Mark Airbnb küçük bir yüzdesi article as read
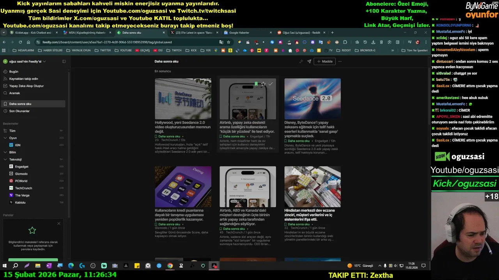The image size is (499, 280). 271,84
